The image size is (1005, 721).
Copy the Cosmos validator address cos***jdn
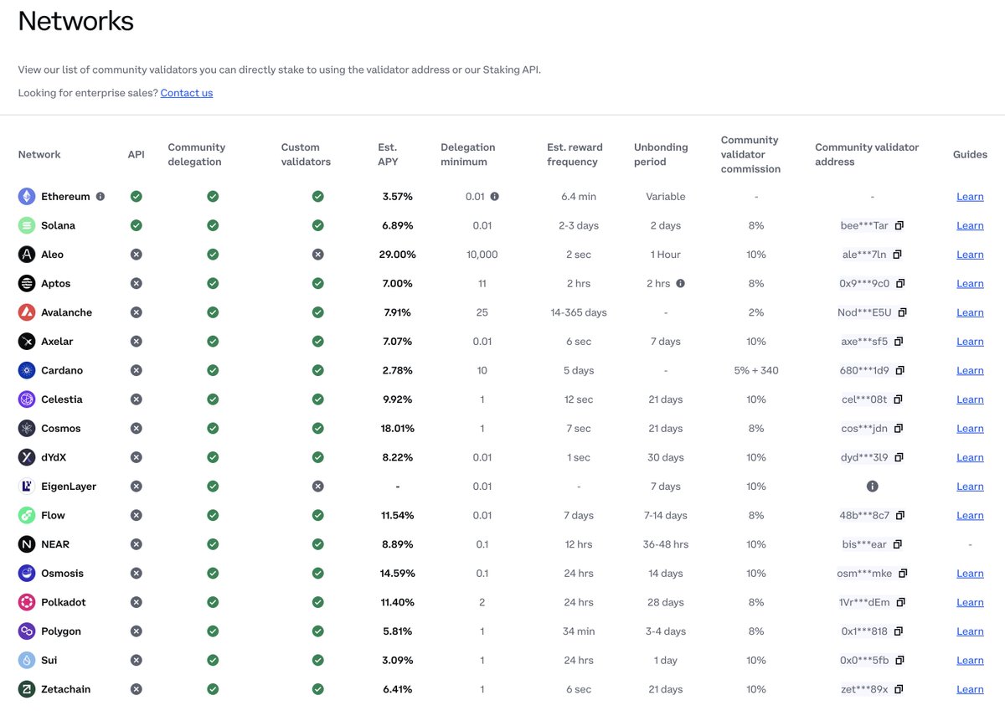[x=898, y=429]
